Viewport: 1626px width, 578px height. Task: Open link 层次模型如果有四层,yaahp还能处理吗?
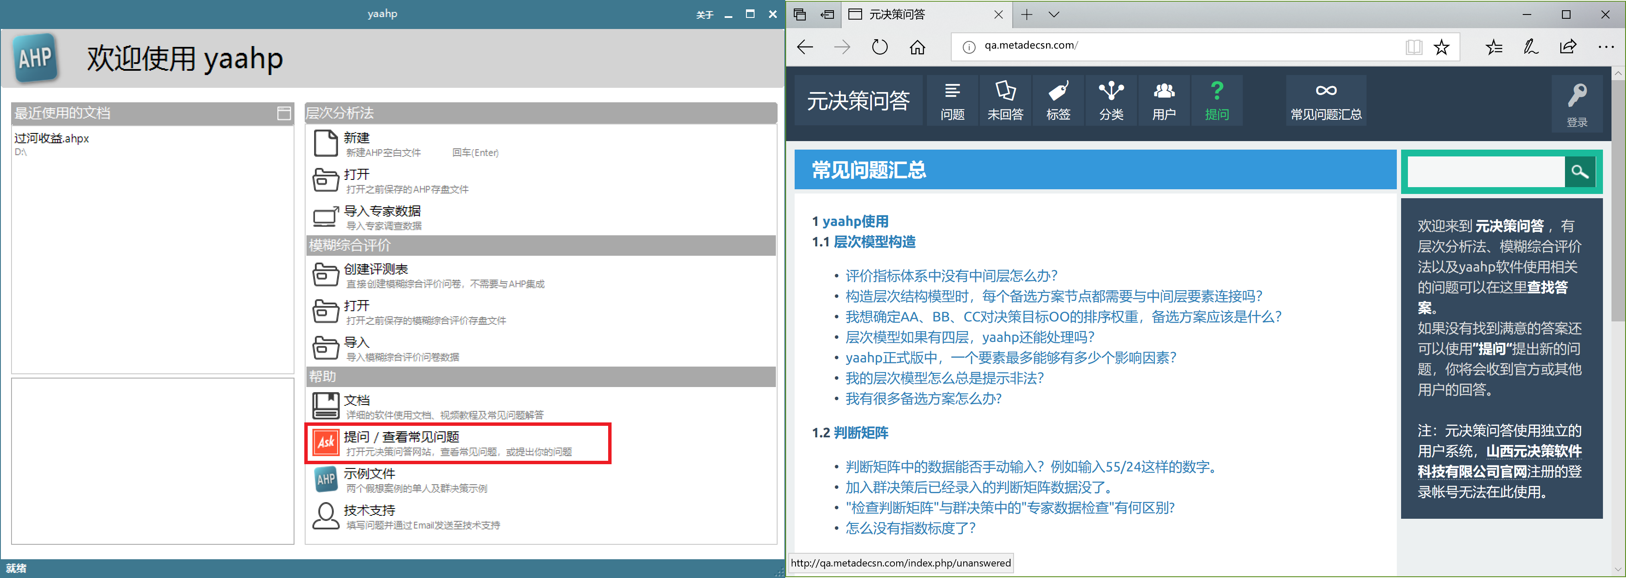click(x=970, y=337)
